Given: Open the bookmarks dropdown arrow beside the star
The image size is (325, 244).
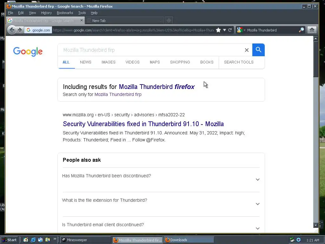Looking at the screenshot, I should pos(224,30).
